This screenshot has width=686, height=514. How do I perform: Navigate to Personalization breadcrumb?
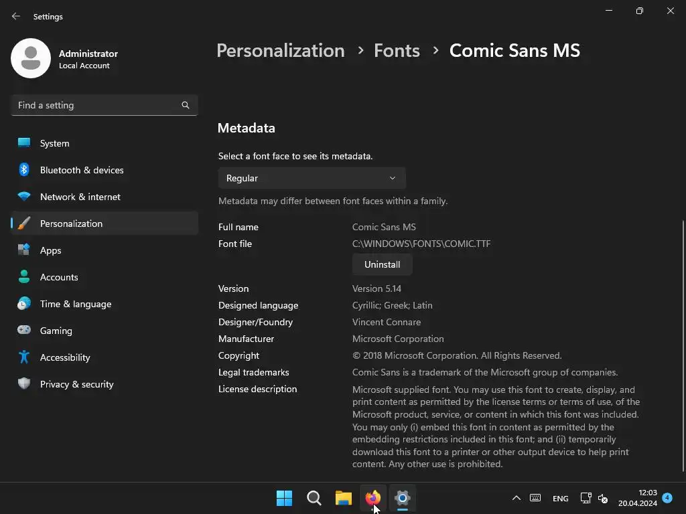point(281,51)
